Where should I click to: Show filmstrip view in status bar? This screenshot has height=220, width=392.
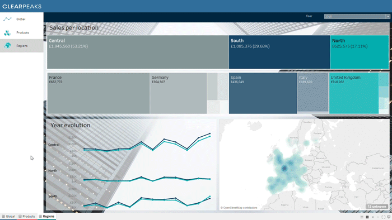(x=362, y=217)
